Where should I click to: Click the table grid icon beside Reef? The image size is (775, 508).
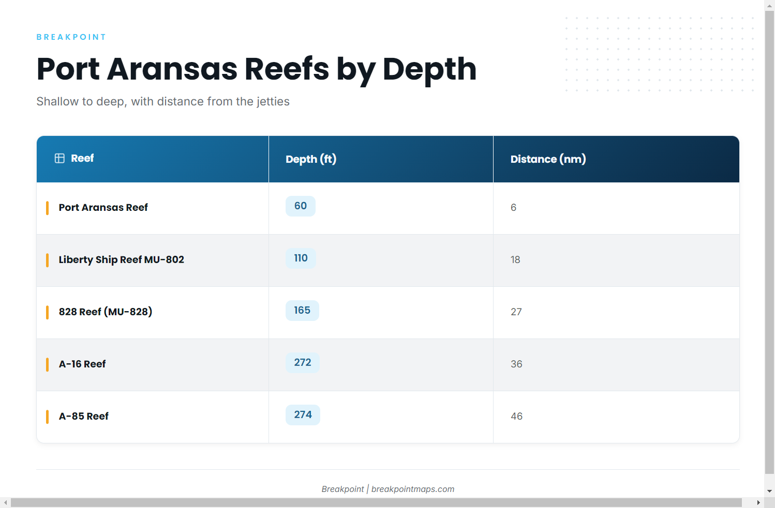[59, 158]
